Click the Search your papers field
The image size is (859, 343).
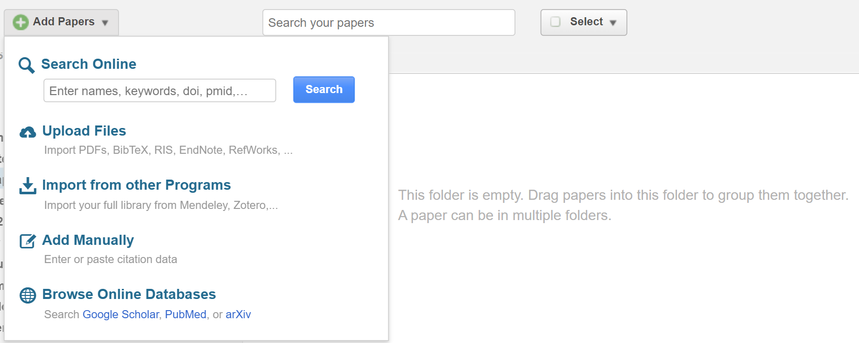(x=388, y=22)
